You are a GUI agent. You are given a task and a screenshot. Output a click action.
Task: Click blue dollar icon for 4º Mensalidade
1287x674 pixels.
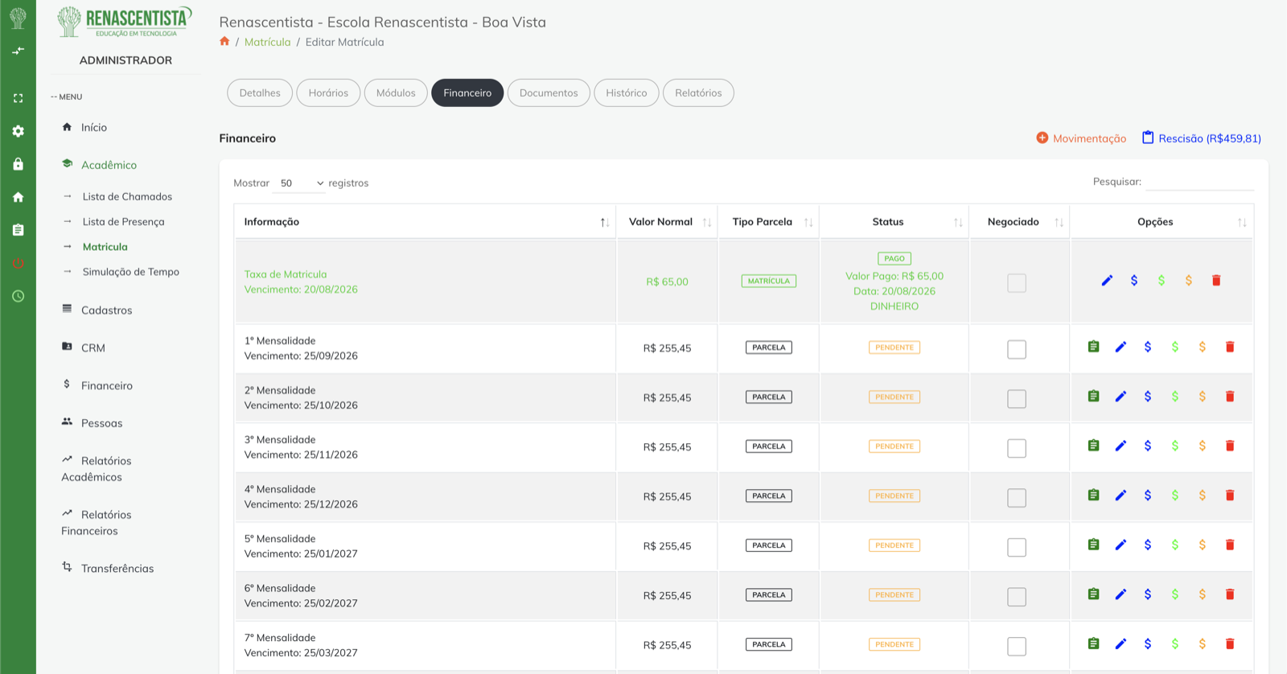tap(1148, 495)
